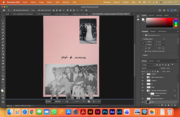Click the rainbow hue slider strip
Image resolution: width=180 pixels, height=117 pixels.
point(176,22)
